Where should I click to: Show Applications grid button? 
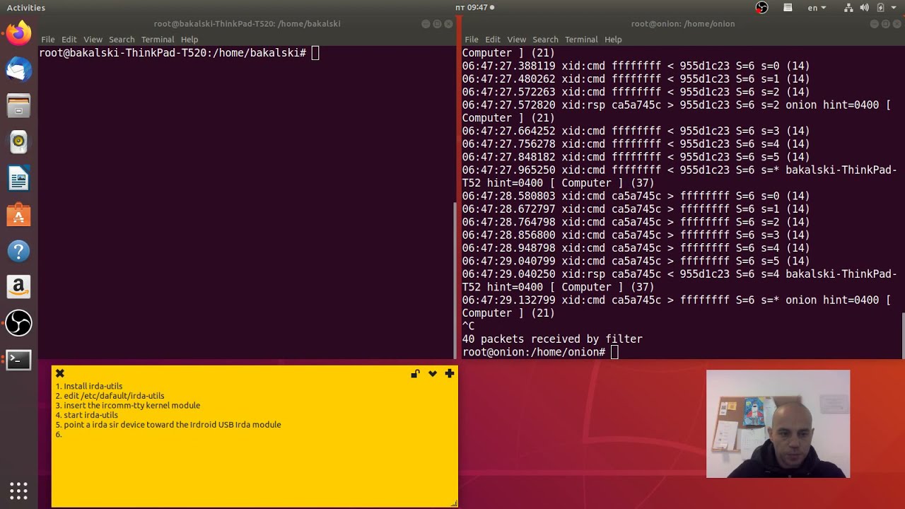pyautogui.click(x=19, y=490)
